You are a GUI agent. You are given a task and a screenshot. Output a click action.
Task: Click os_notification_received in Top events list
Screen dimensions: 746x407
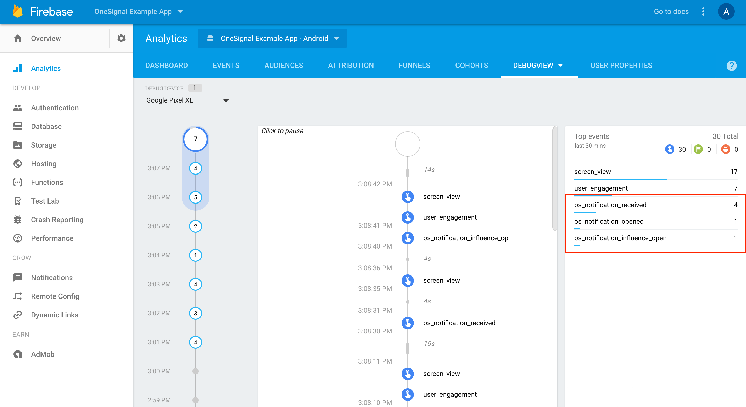pos(656,205)
